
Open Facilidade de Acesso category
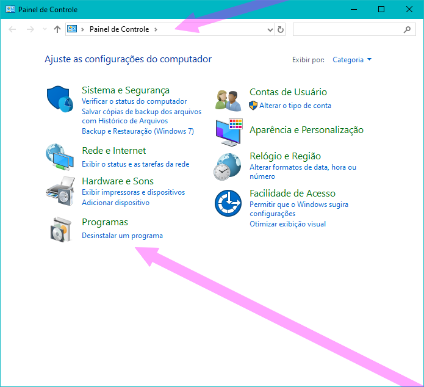tap(292, 193)
